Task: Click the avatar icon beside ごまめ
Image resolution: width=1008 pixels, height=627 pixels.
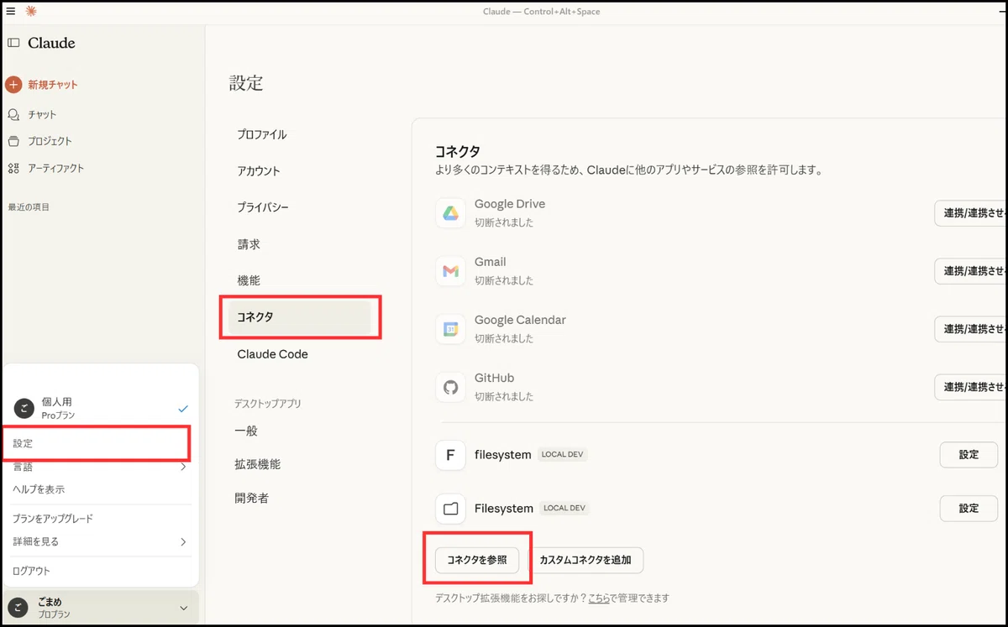Action: pos(18,608)
